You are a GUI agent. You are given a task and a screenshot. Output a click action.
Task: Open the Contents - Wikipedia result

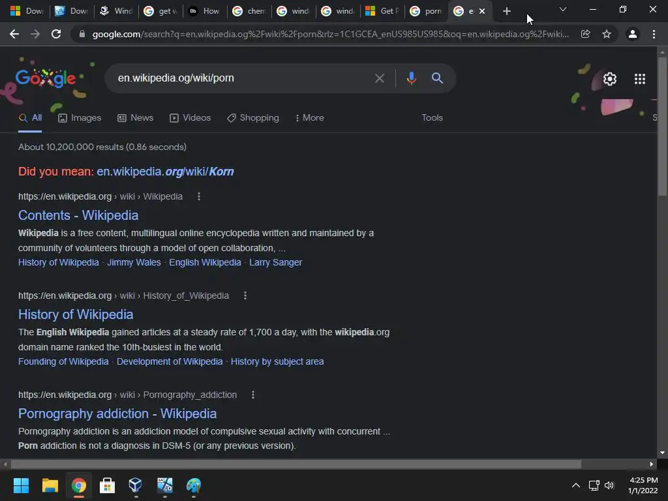point(78,215)
